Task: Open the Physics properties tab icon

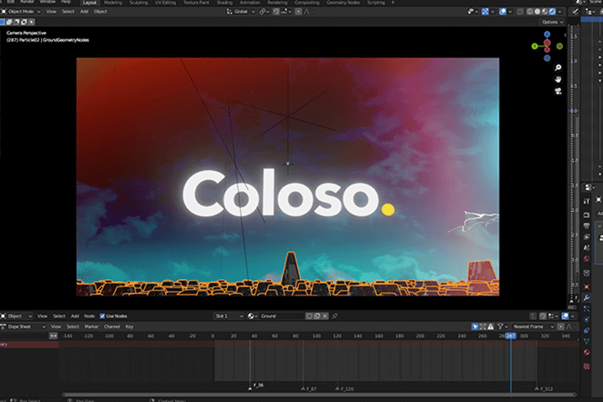Action: [x=586, y=319]
